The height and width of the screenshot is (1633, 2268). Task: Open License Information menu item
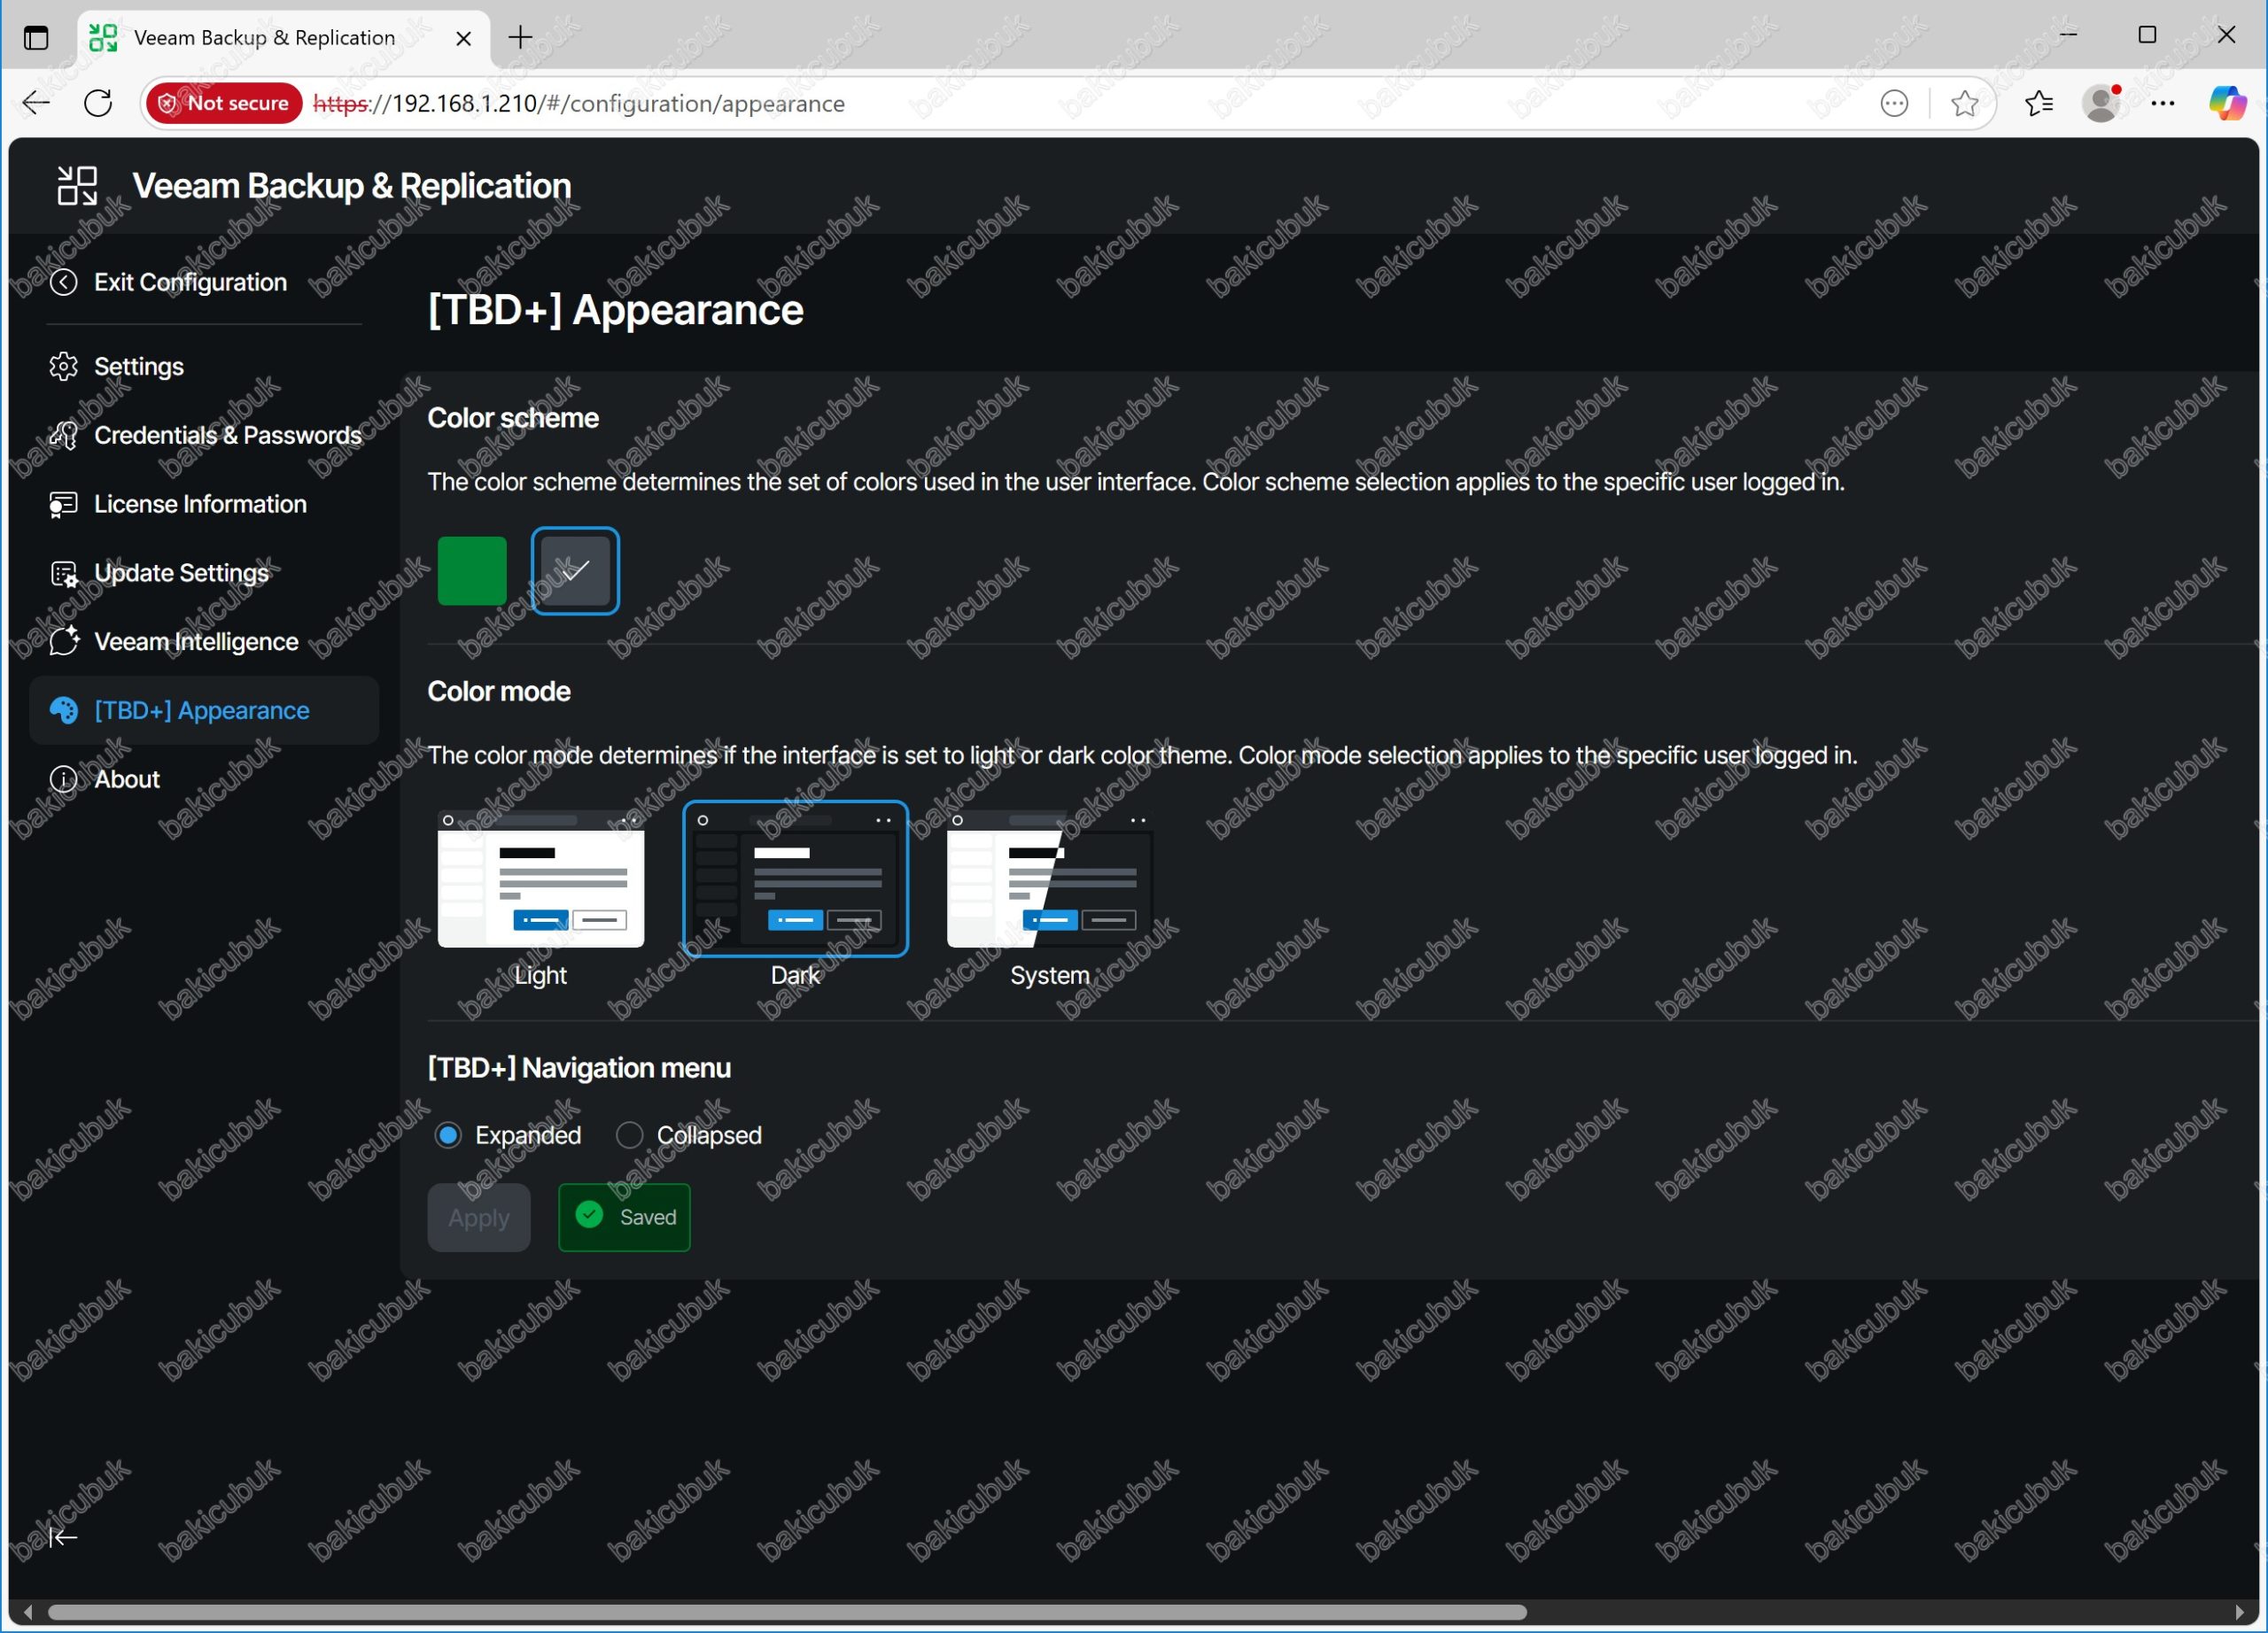[x=204, y=505]
